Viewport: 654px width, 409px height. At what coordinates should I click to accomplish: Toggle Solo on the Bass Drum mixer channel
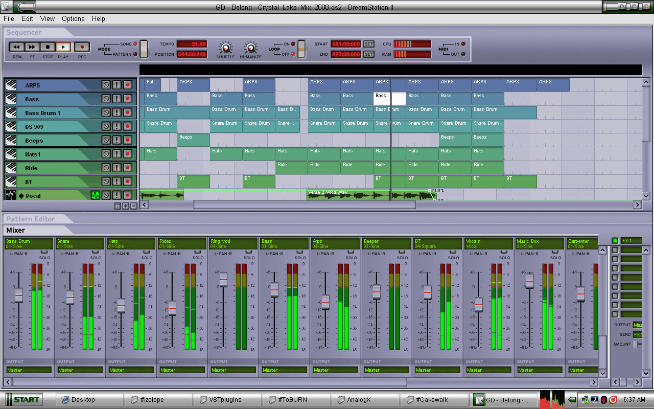[44, 252]
